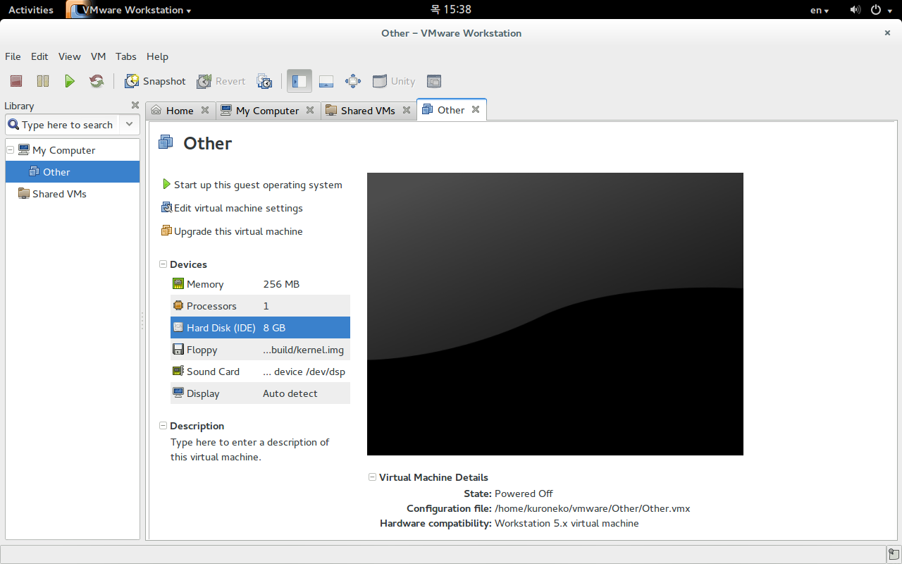Click the suspend (pause) toolbar icon
This screenshot has width=902, height=564.
coord(43,81)
